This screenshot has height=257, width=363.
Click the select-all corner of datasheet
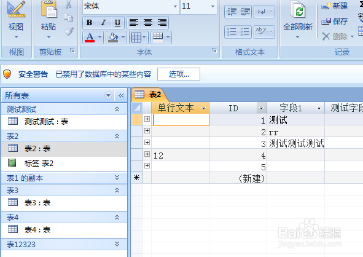pos(136,108)
